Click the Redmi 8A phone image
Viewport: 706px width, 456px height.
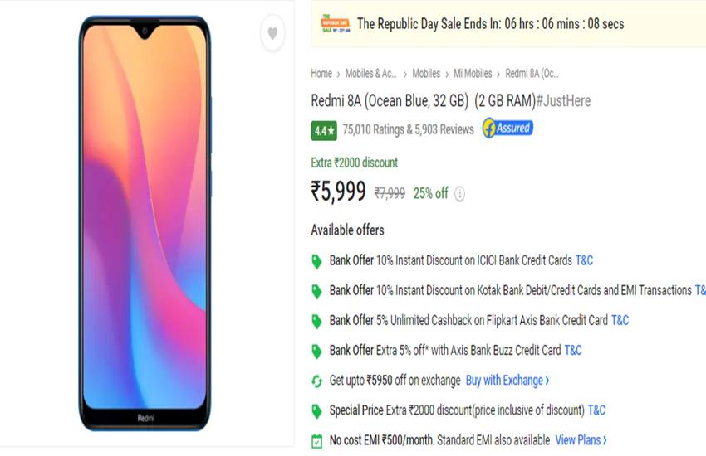(145, 224)
